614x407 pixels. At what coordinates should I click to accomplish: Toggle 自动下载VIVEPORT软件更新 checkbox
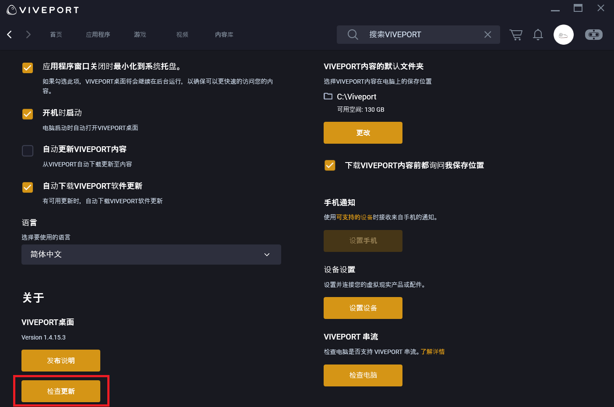pyautogui.click(x=28, y=188)
